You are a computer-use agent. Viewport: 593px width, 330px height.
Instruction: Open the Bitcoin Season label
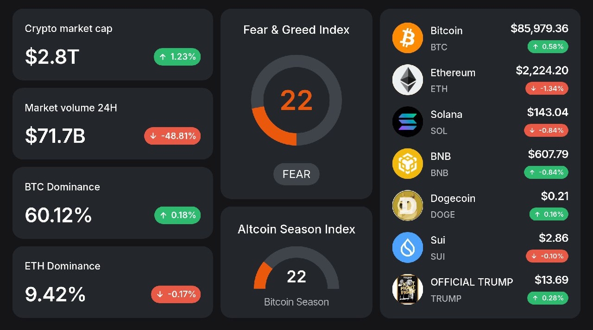pos(296,302)
